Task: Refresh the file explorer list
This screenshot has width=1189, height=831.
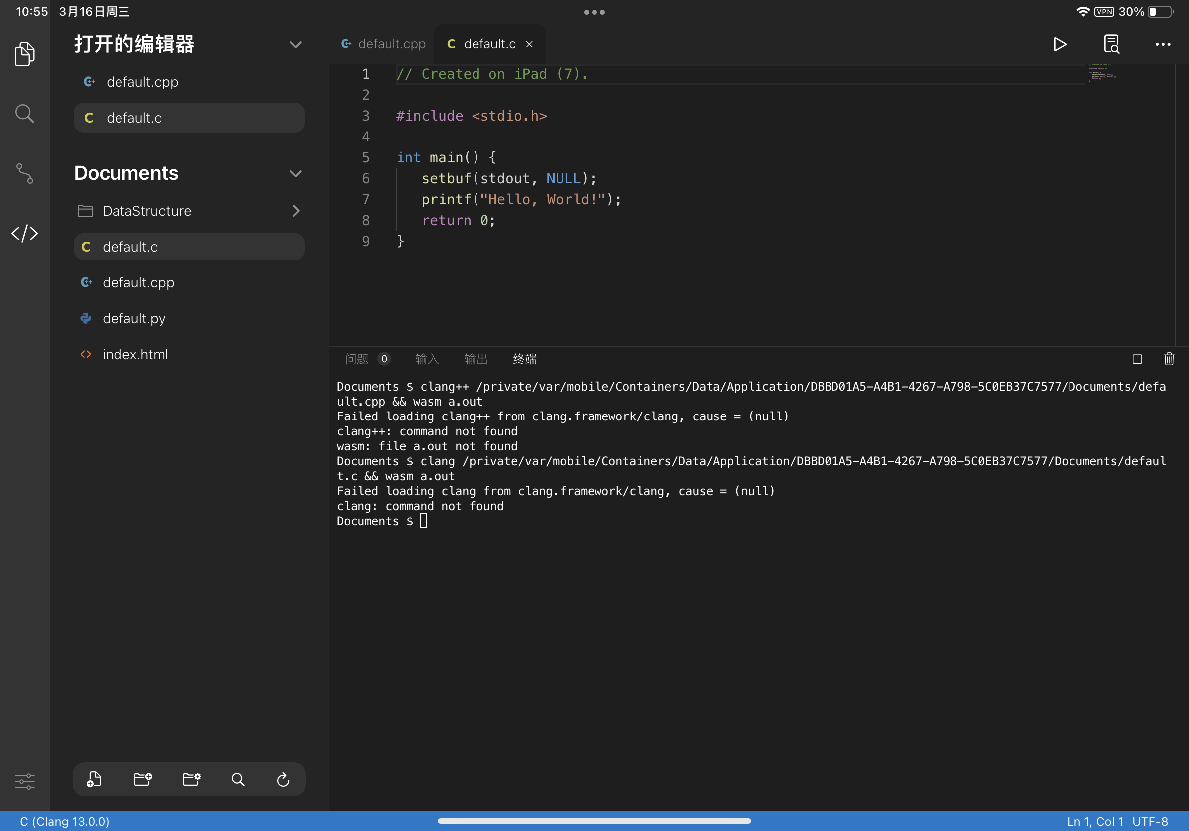Action: (283, 779)
